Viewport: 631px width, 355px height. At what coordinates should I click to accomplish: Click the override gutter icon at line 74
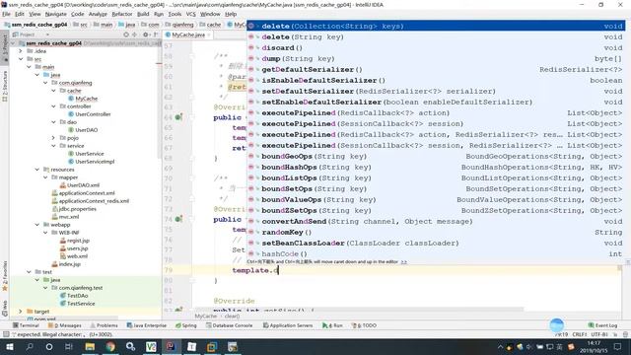(178, 219)
